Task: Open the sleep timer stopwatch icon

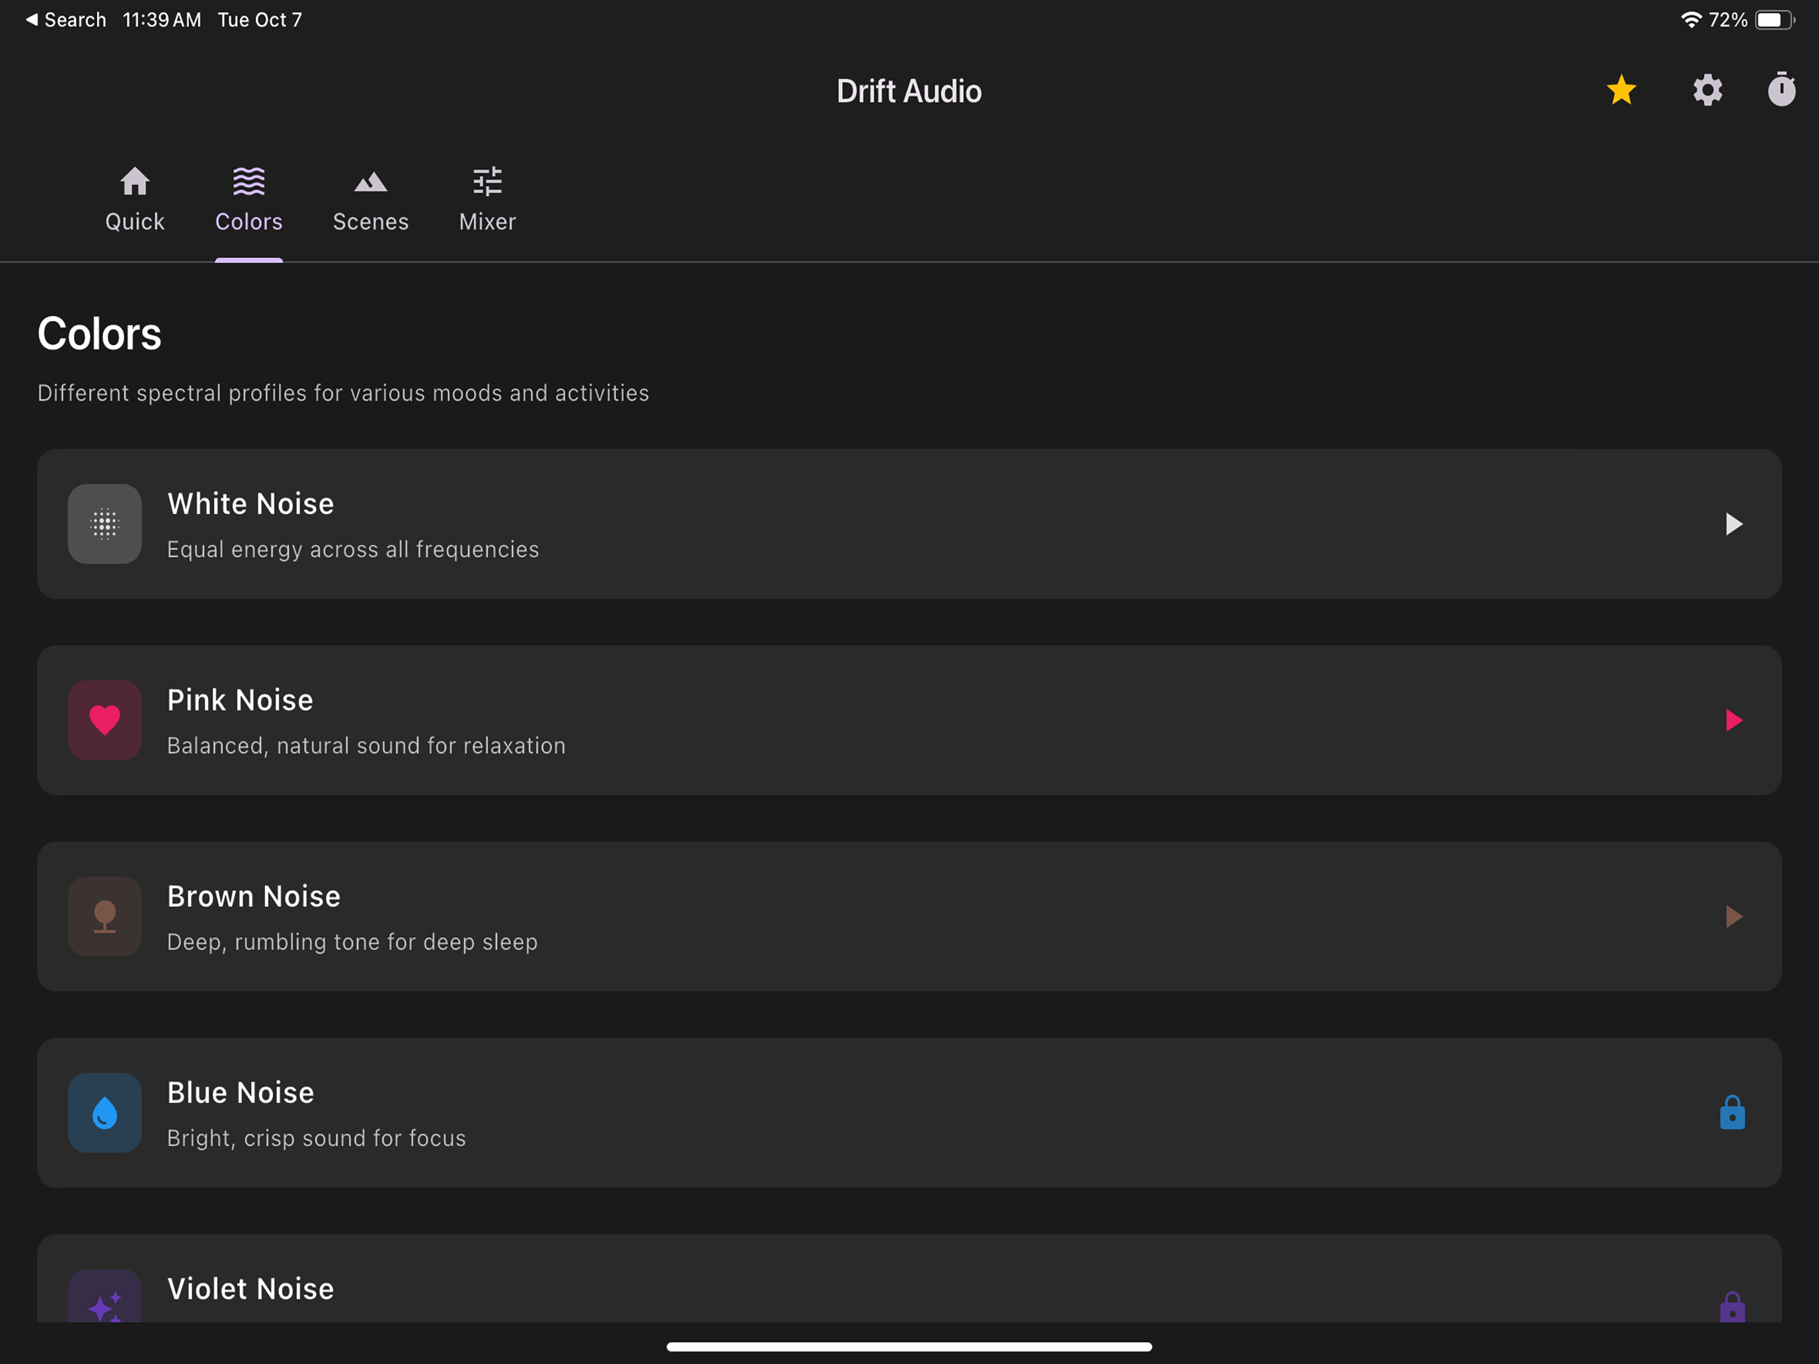Action: (1781, 89)
